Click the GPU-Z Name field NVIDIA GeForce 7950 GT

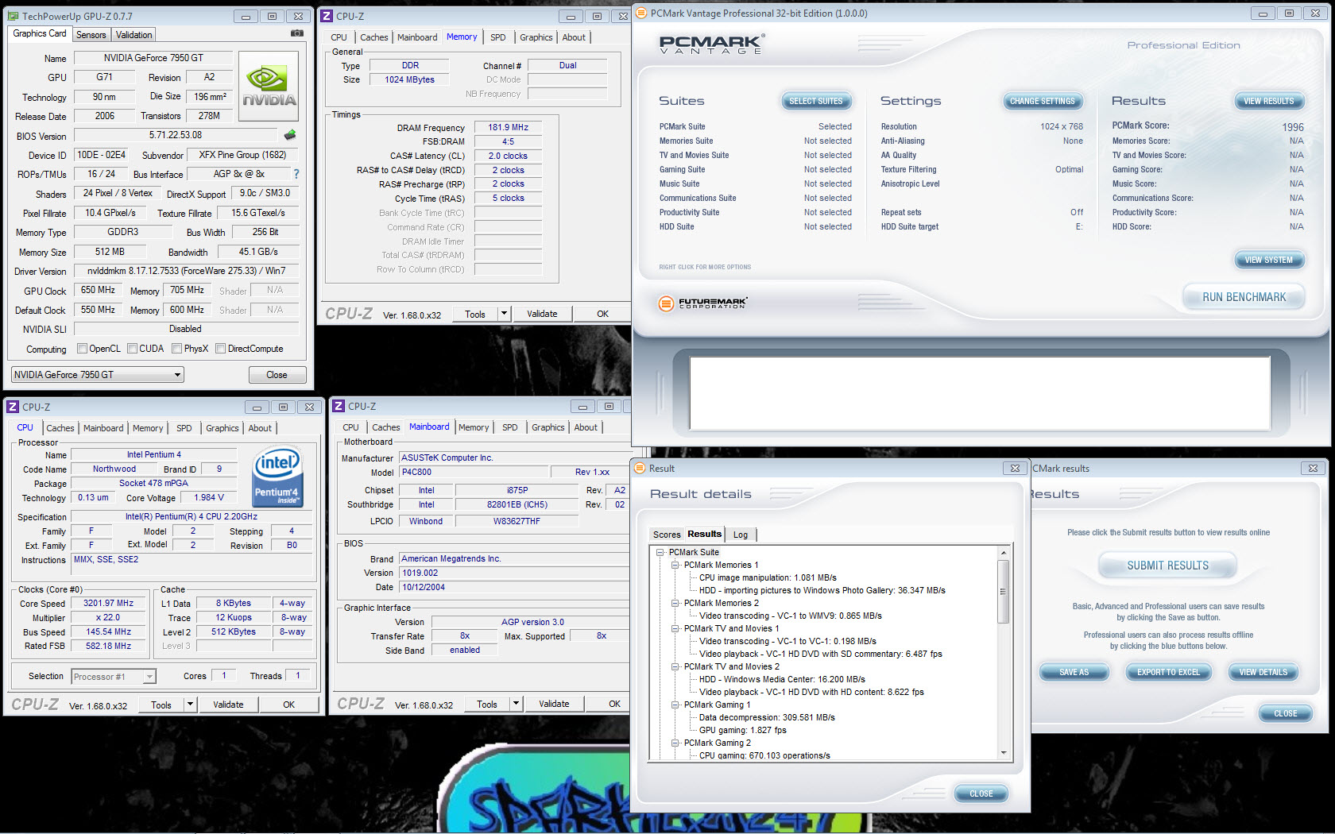tap(153, 58)
